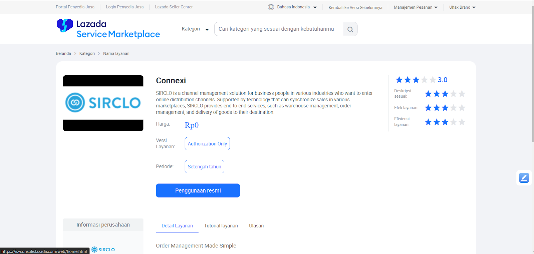Click the Deskripsi sesuai star rating

(x=445, y=94)
